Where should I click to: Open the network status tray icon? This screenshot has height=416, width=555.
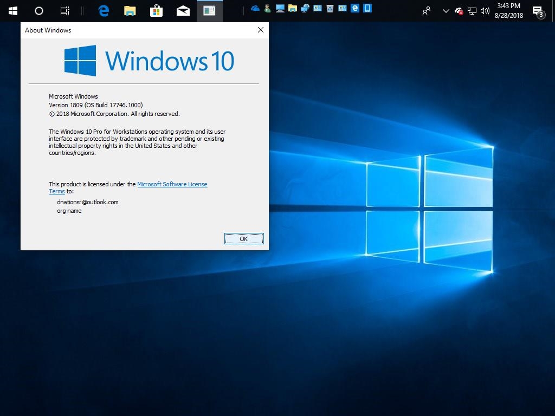point(472,11)
